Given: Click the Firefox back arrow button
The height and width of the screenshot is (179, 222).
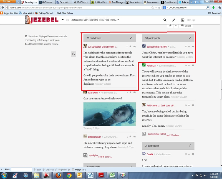Looking at the screenshot, I should [3, 8].
